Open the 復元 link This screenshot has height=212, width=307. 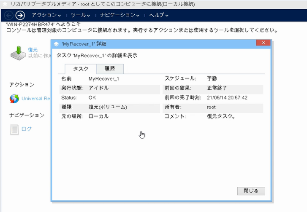pos(33,50)
